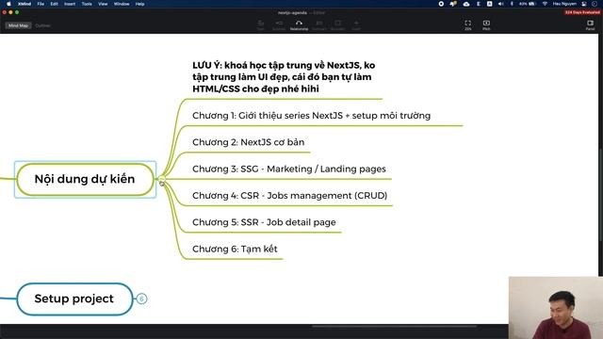Collapse the Nội dung dự kiến branch

(161, 179)
